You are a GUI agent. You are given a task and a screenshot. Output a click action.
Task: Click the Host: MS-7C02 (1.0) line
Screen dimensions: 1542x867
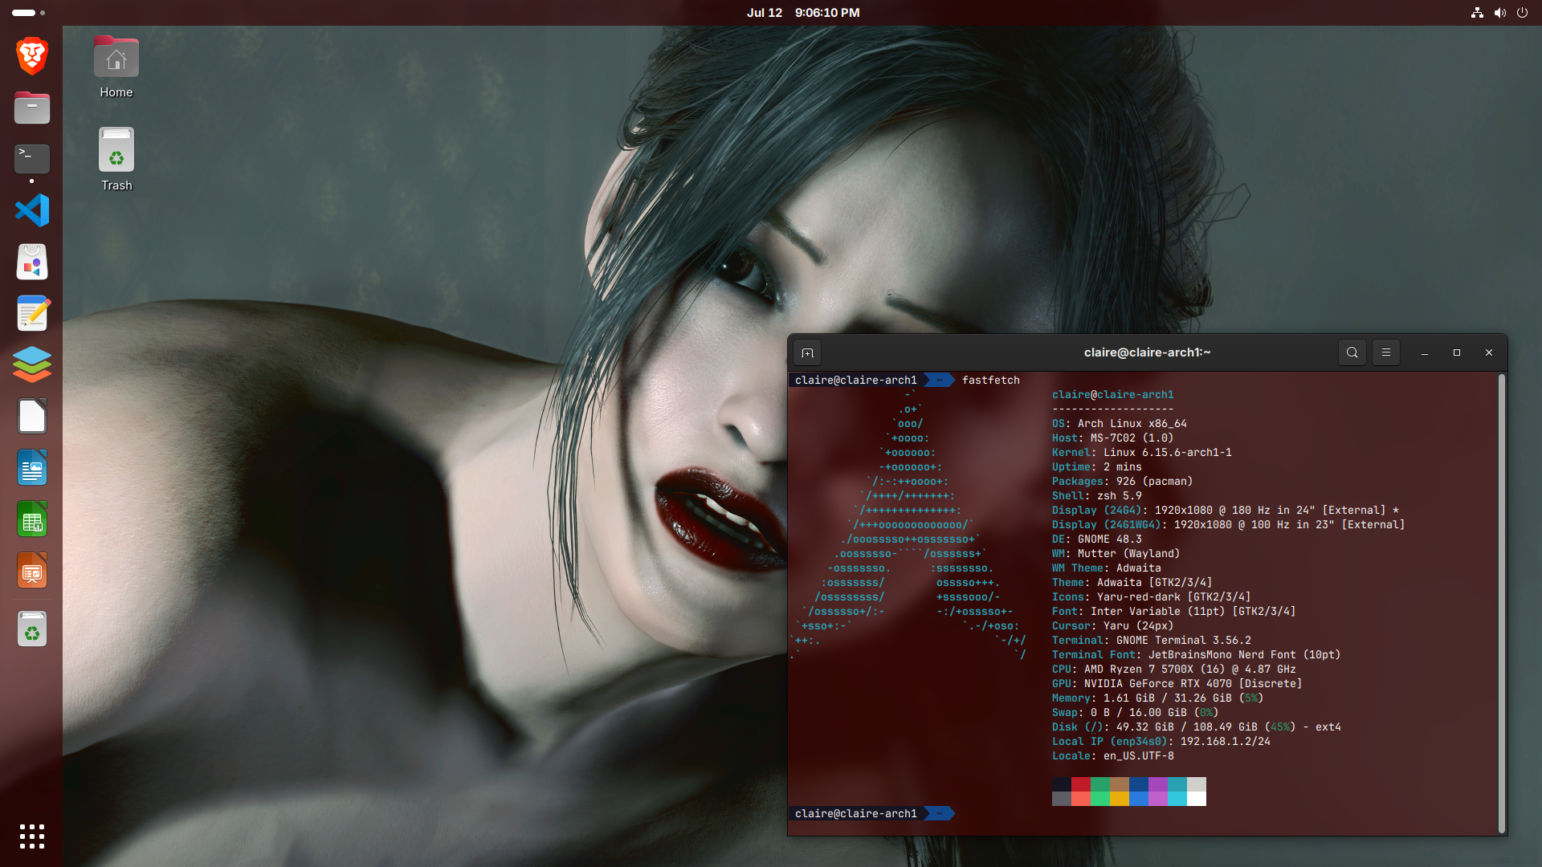[1113, 438]
